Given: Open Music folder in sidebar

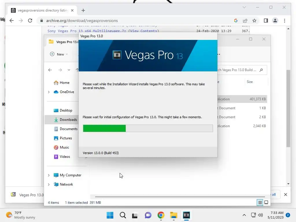Looking at the screenshot, I should 64,147.
